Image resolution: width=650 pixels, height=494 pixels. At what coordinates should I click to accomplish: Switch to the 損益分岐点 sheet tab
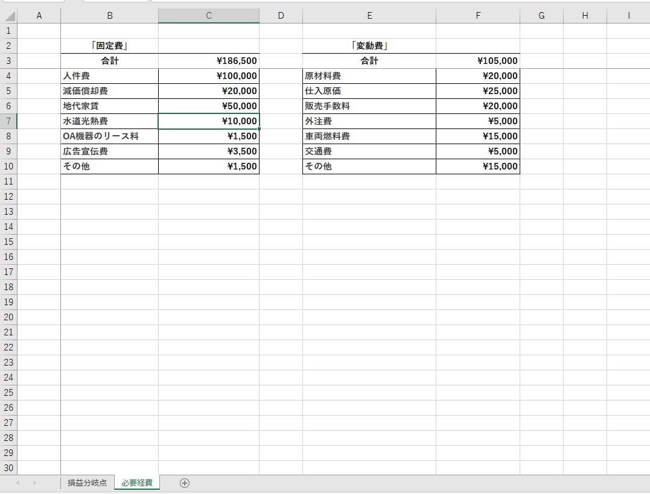tap(87, 483)
